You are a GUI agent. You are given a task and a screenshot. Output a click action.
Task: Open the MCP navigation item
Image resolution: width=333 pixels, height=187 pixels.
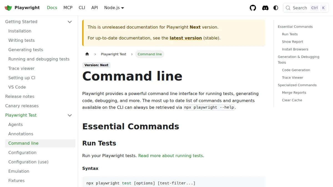pos(68,8)
